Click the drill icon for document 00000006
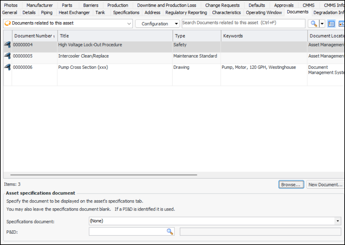345x245 pixels. 7,68
